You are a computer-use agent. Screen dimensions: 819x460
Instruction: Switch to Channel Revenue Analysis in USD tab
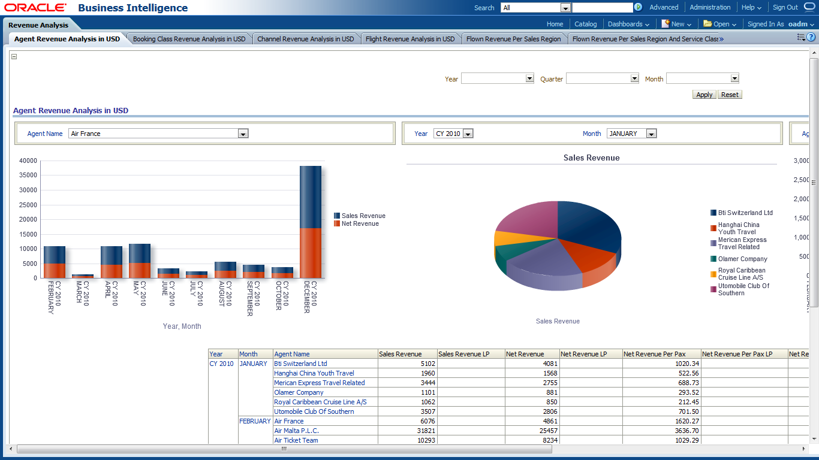click(305, 39)
